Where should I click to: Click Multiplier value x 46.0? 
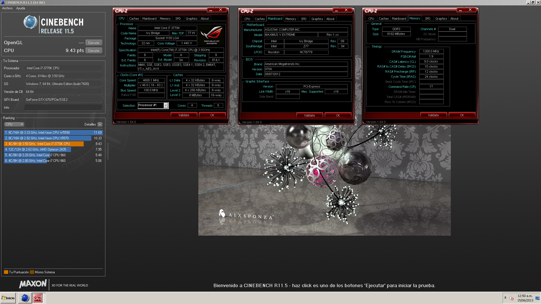click(151, 85)
